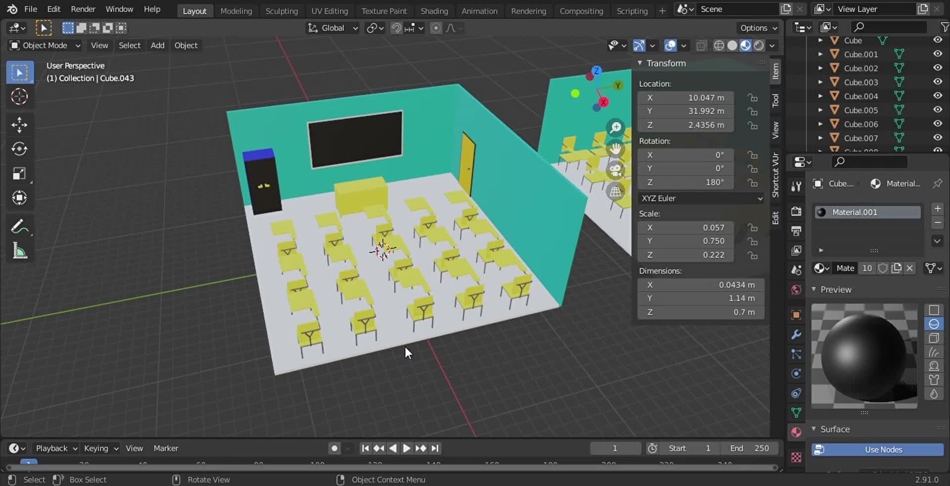Viewport: 950px width, 486px height.
Task: Expand Cube.001 in the outliner
Action: pos(821,54)
